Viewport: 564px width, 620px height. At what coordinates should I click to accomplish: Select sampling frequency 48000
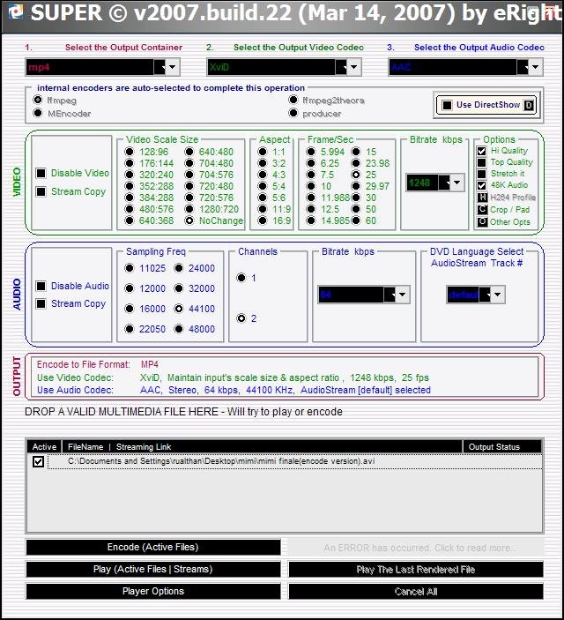(179, 329)
